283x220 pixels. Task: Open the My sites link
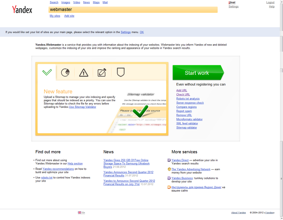(x=55, y=16)
